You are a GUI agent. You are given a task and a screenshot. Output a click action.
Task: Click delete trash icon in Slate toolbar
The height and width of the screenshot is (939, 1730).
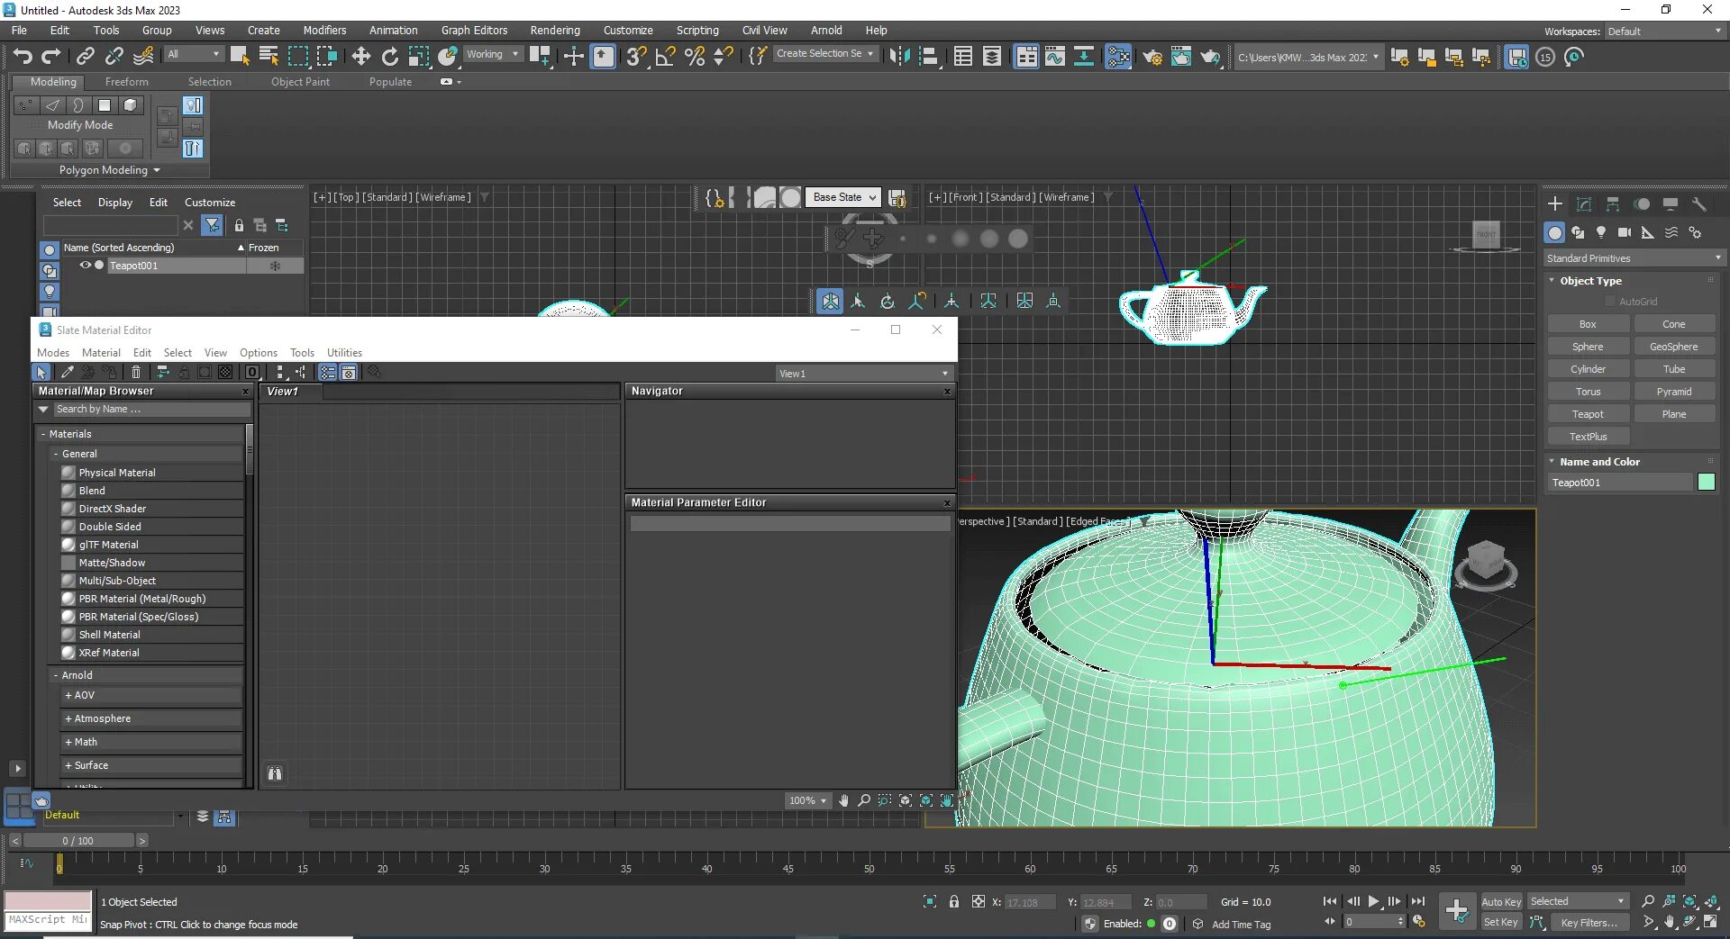point(136,372)
